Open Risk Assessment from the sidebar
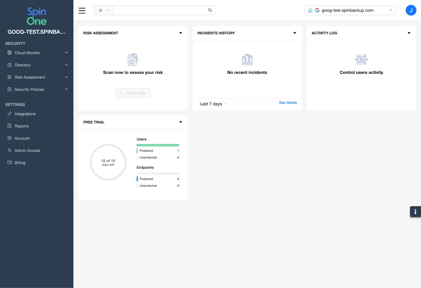The width and height of the screenshot is (421, 288). 9,77
